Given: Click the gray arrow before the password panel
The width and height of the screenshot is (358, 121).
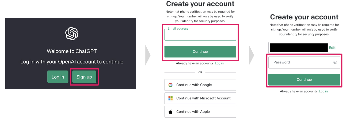Looking at the screenshot, I should click(x=252, y=55).
